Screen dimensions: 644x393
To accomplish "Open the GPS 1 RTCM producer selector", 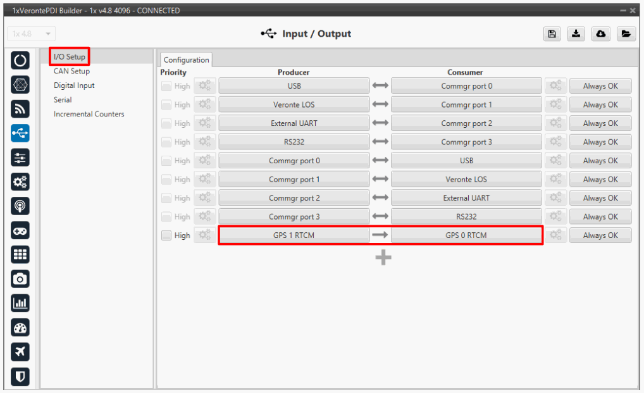I will point(294,235).
